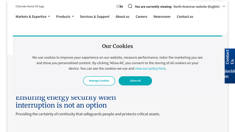Image resolution: width=235 pixels, height=132 pixels.
Task: Open the side Contact Us tab
Action: click(x=230, y=57)
